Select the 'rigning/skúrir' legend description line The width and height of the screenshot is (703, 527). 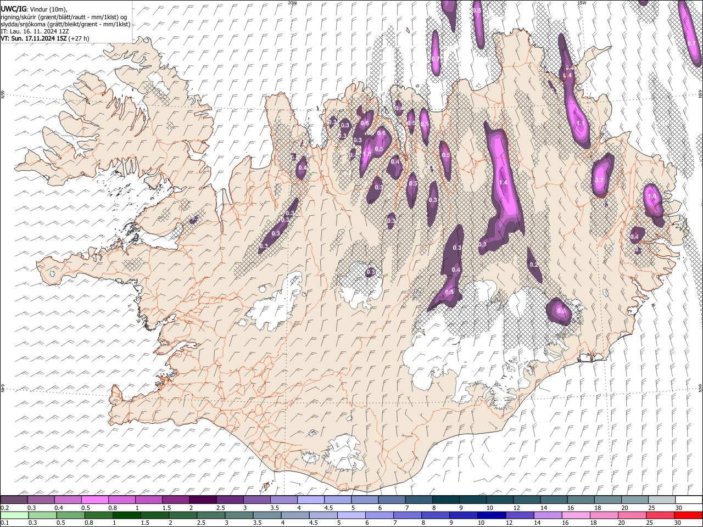[64, 17]
